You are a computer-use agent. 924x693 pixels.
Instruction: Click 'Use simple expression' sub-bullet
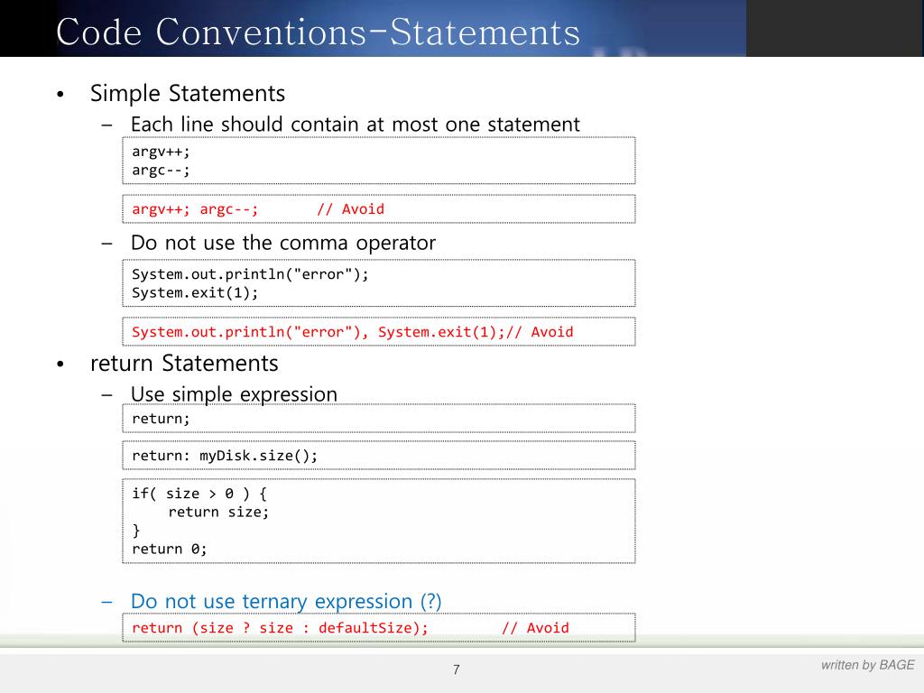pos(234,394)
